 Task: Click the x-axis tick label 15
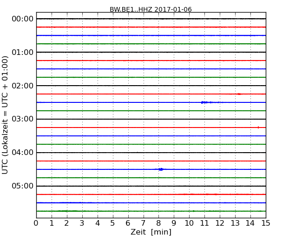tap(266, 223)
